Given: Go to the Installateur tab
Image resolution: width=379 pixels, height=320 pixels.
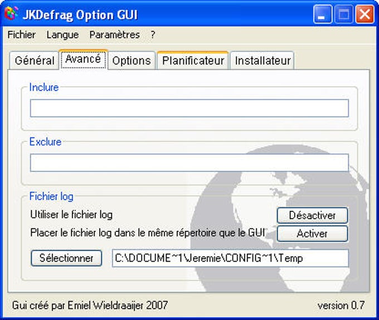Looking at the screenshot, I should 263,61.
